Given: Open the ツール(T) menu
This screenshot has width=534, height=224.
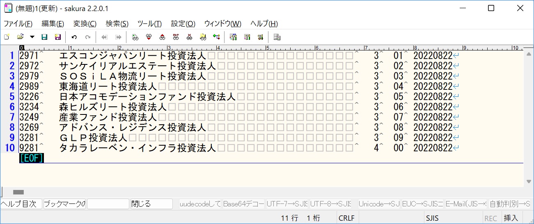Looking at the screenshot, I should (149, 23).
